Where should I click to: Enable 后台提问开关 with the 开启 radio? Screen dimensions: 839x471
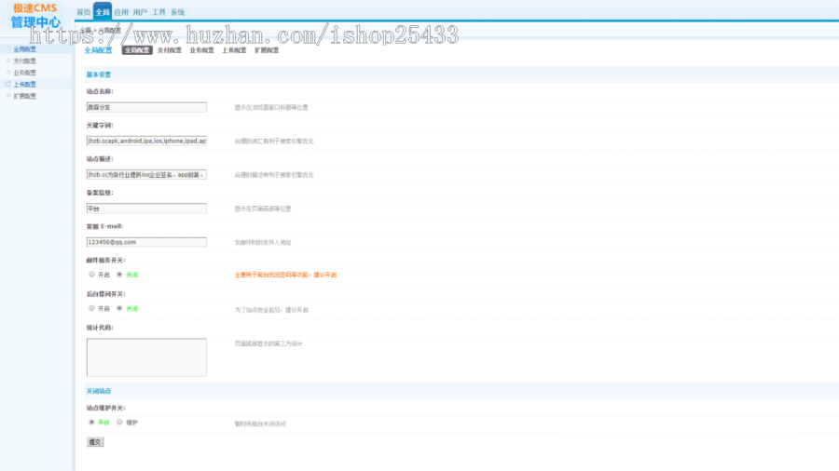tap(91, 308)
